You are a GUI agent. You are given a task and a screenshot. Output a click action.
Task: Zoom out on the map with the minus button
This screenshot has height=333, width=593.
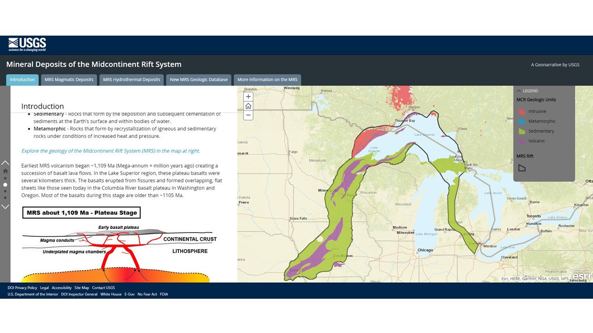coord(248,115)
